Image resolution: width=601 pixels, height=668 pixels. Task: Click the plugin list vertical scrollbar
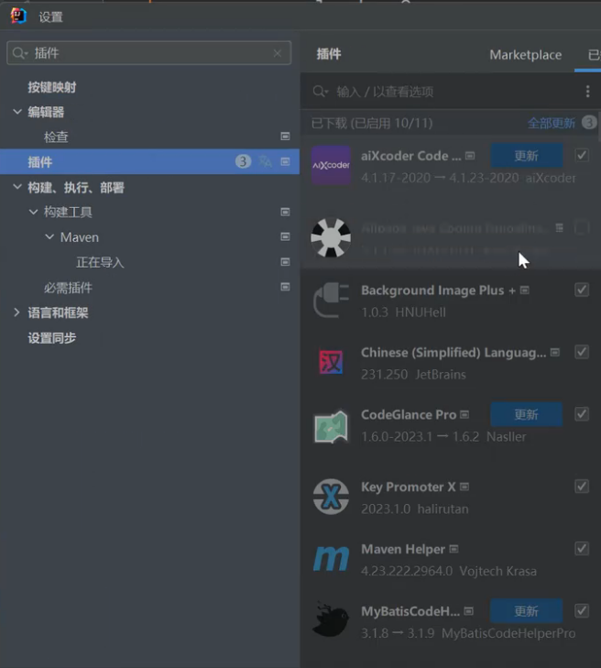coord(599,127)
